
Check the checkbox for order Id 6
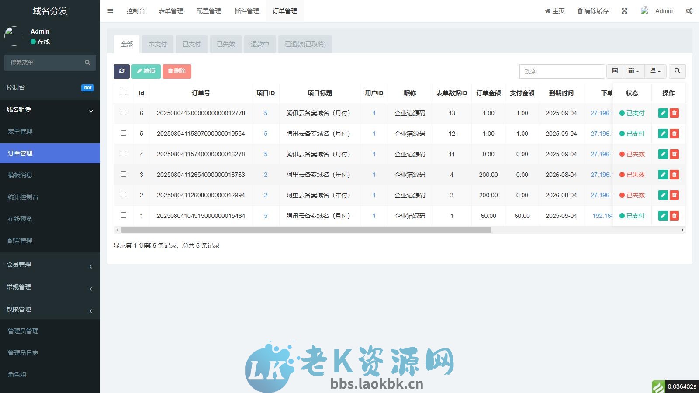[x=124, y=113]
